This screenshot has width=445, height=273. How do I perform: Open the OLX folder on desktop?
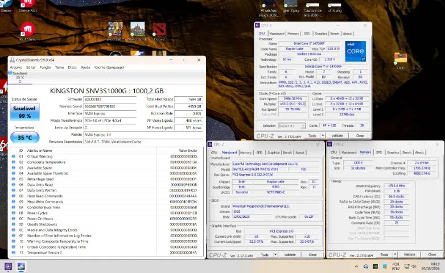(x=401, y=61)
